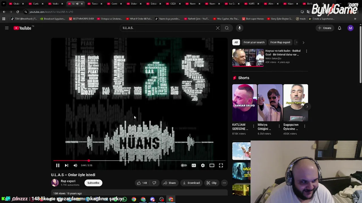Open BEST MMORPG EVER bookmark
Viewport: 362px width, 203px height.
81,19
